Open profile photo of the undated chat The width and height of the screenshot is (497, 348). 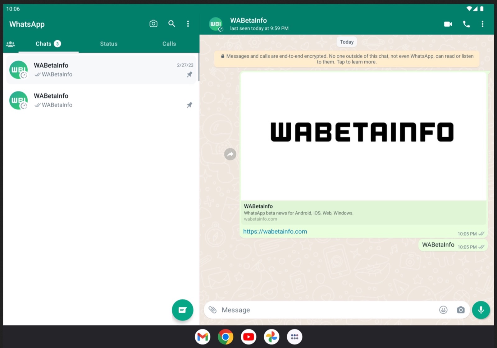[18, 100]
